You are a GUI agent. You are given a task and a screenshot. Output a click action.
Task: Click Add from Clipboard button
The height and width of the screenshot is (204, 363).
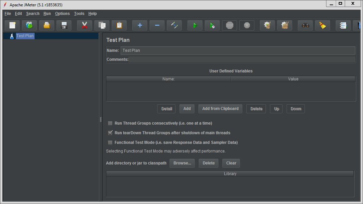[220, 109]
